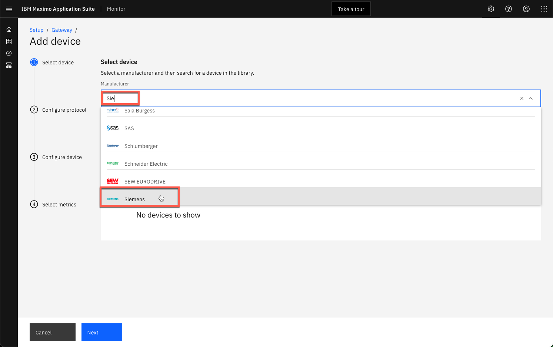Image resolution: width=553 pixels, height=347 pixels.
Task: Select Siemens from manufacturer list
Action: (x=321, y=196)
